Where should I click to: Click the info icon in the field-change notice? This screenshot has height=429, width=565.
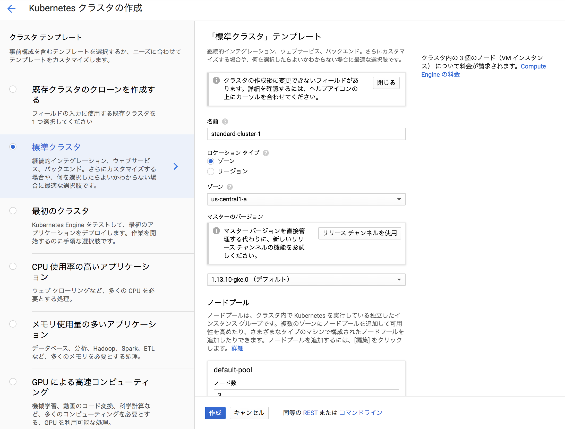point(216,80)
